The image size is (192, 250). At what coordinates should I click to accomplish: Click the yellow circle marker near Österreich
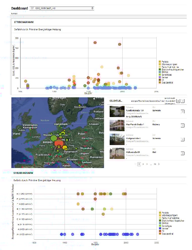[65, 148]
